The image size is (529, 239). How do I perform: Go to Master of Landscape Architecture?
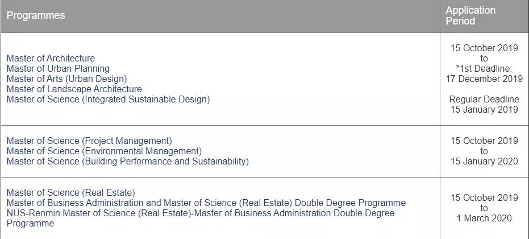click(74, 89)
